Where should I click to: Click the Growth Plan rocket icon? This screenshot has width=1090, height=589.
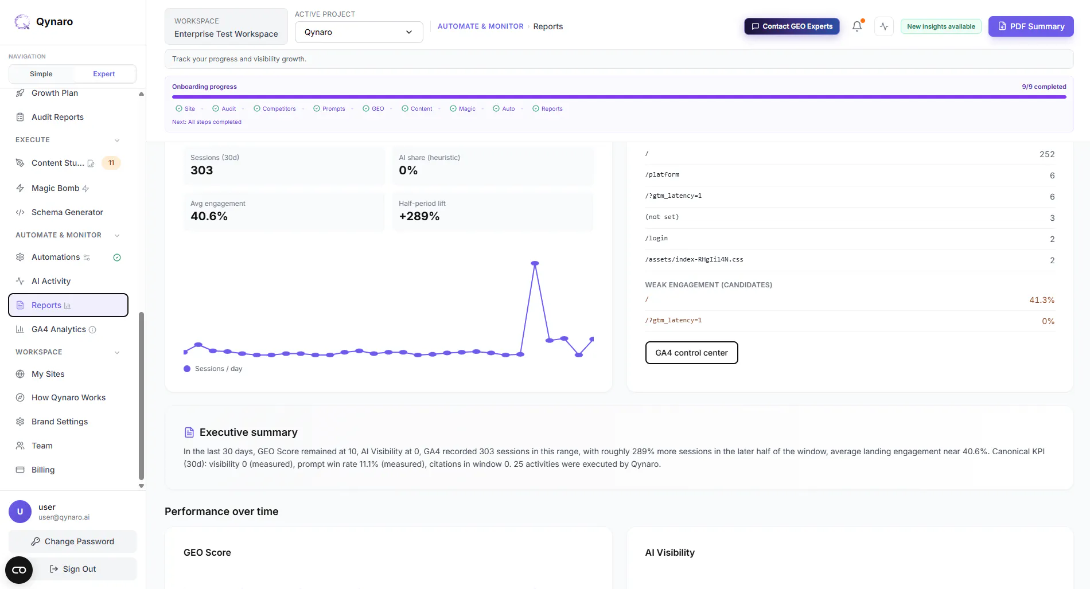coord(20,93)
